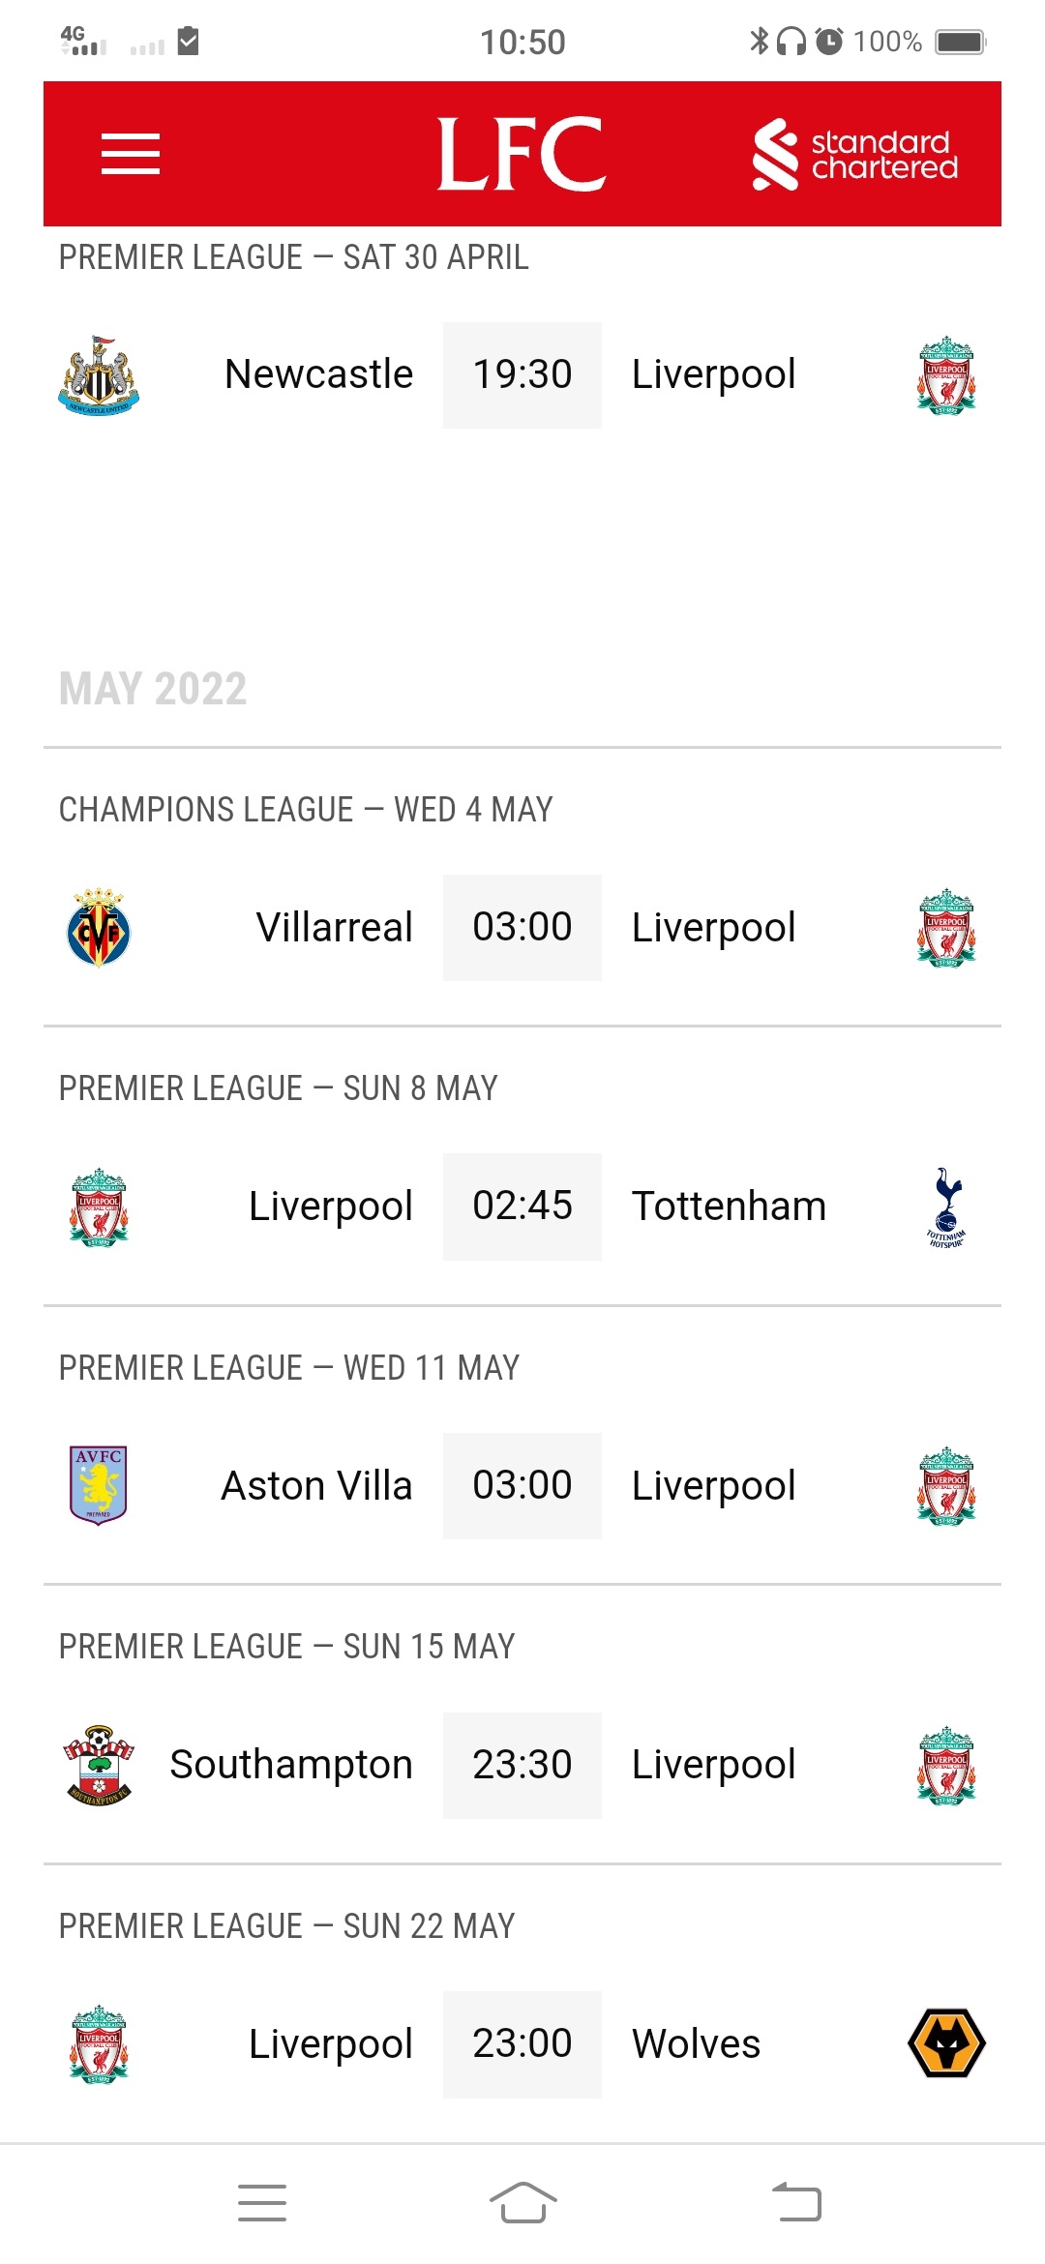1045x2264 pixels.
Task: Select the 02:45 Tottenham kickoff time
Action: point(522,1206)
